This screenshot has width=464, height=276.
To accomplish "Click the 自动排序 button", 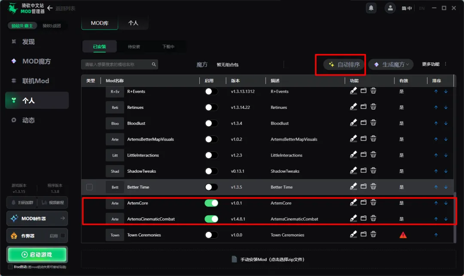I will point(344,64).
